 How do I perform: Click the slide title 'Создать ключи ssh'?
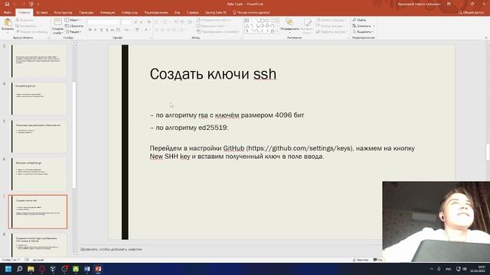click(x=213, y=74)
